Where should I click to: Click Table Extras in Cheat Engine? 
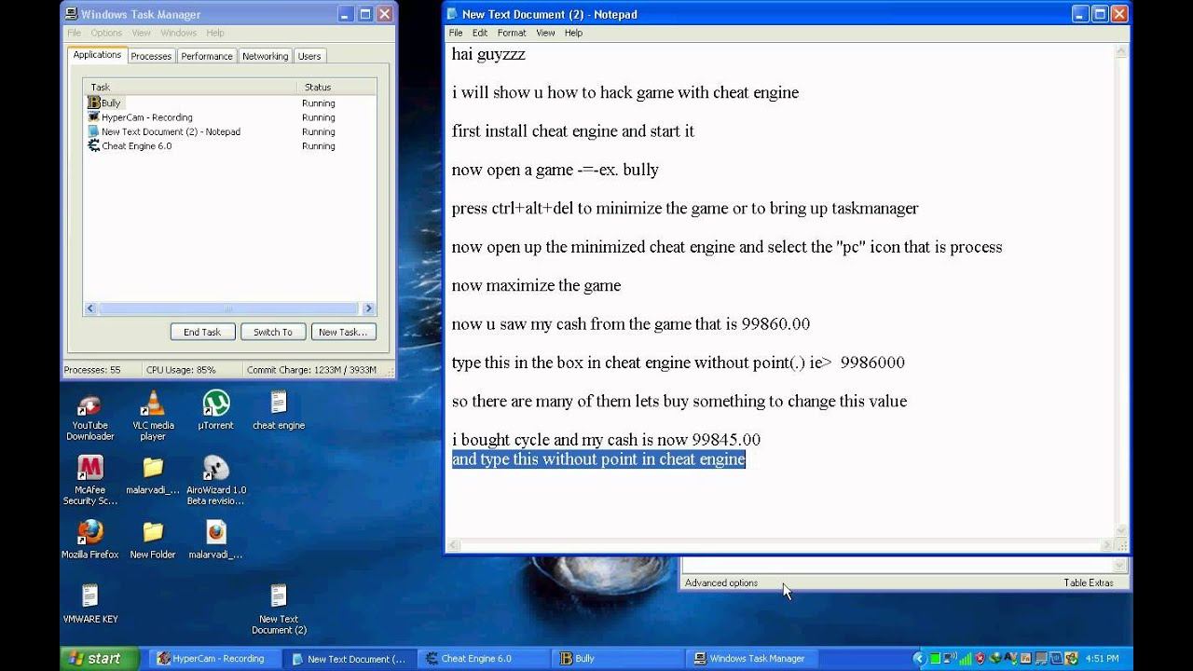(x=1089, y=582)
